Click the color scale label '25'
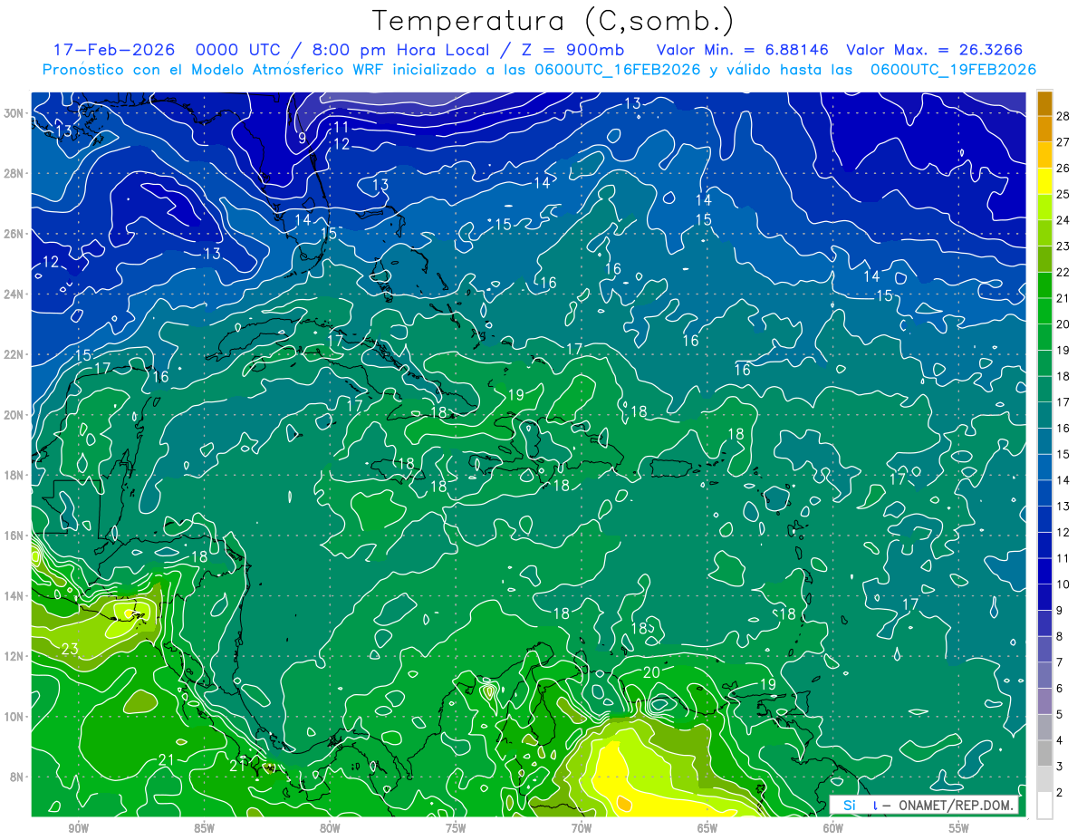The width and height of the screenshot is (1087, 840). [1063, 194]
